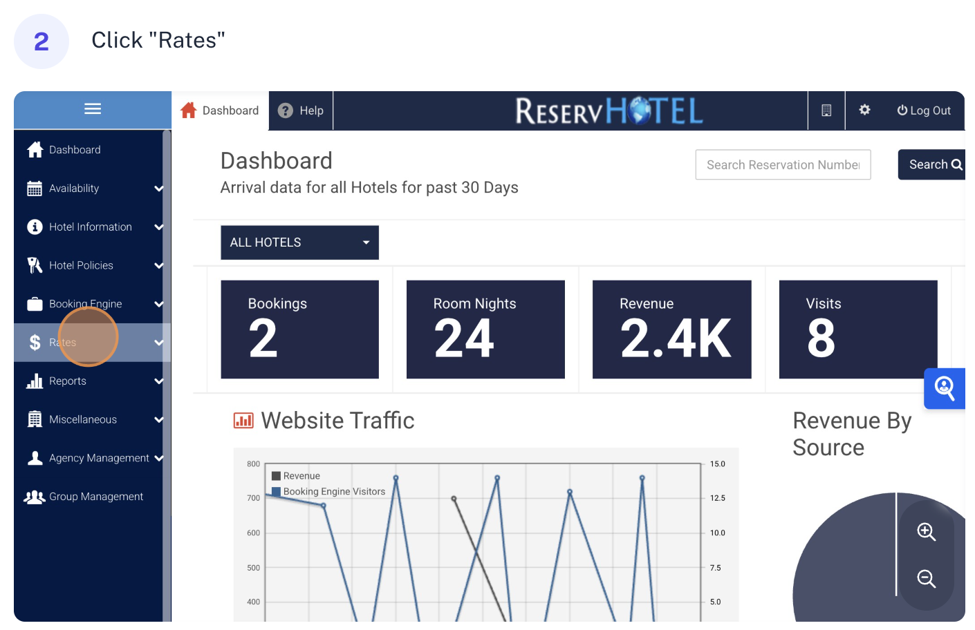975x630 pixels.
Task: Expand the Agency Management chevron
Action: [x=159, y=458]
